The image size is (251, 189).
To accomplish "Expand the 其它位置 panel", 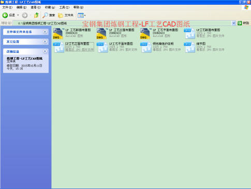I will click(x=45, y=42).
